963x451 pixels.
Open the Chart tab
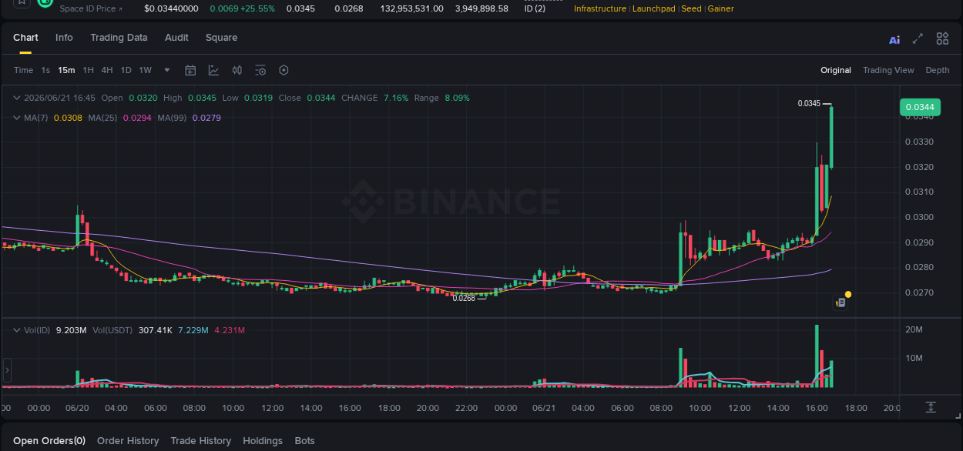[25, 38]
